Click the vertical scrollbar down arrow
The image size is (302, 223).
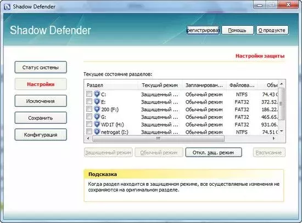click(x=281, y=131)
